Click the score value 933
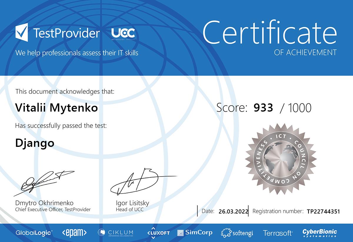The image size is (353, 242). point(263,108)
